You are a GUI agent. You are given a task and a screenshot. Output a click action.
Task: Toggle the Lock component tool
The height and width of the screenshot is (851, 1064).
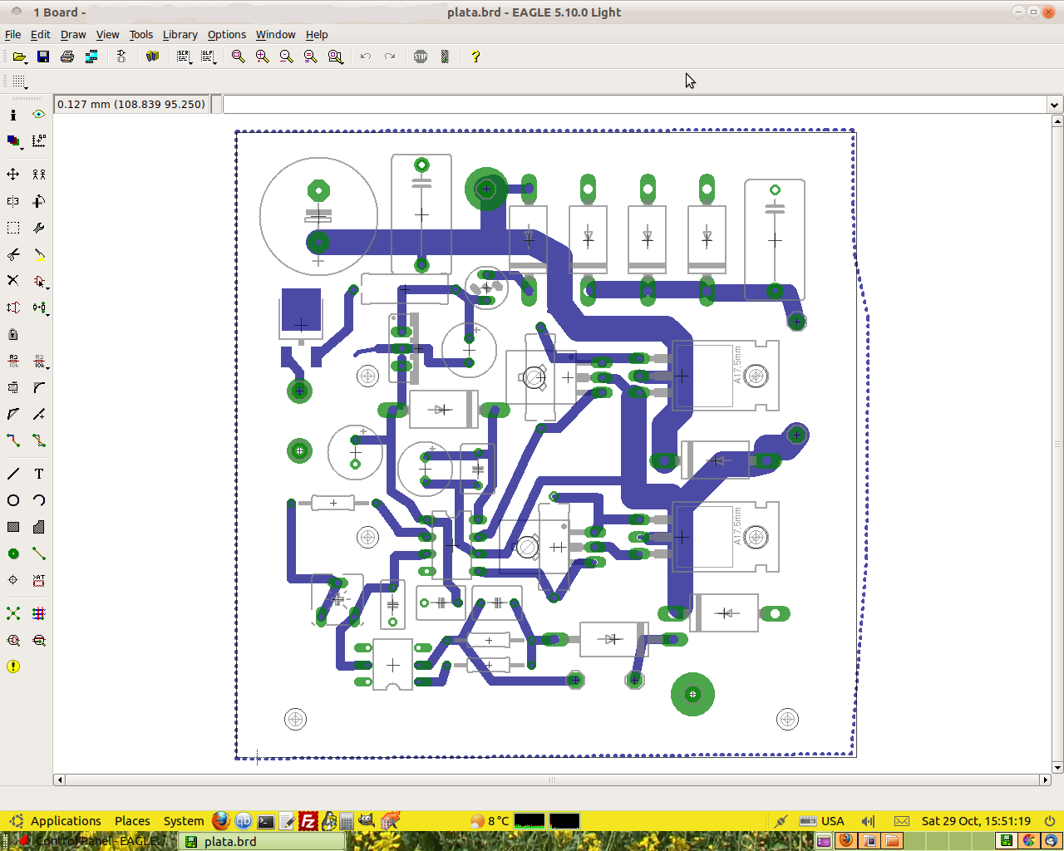(x=13, y=334)
